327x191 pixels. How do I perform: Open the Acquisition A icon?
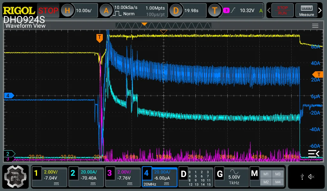click(106, 11)
